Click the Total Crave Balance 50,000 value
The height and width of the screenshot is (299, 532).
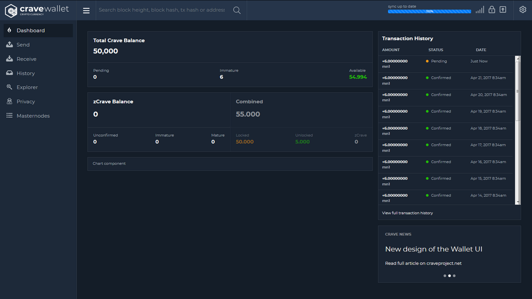point(105,51)
